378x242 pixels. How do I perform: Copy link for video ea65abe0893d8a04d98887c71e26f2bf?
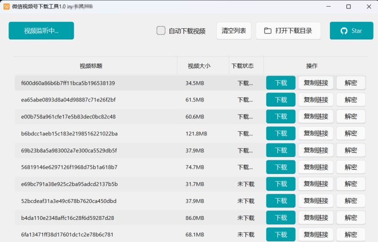click(x=316, y=100)
